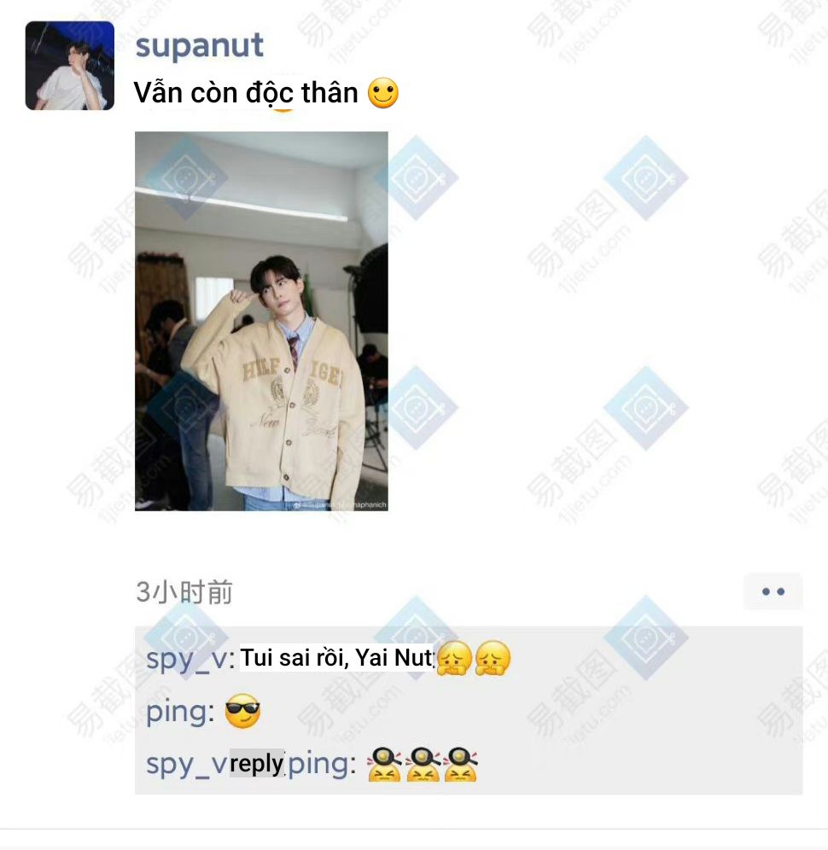Click last pan-hit emoji in reply
The width and height of the screenshot is (828, 850).
click(x=460, y=765)
